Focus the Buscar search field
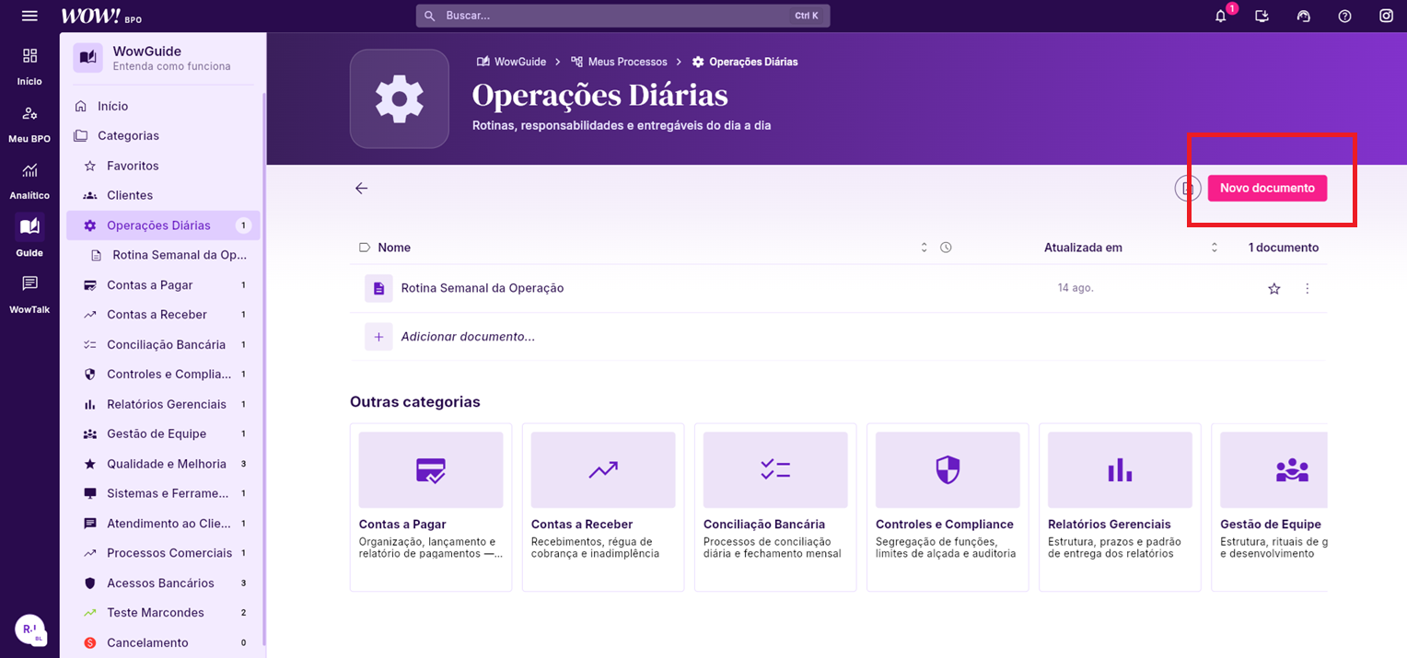This screenshot has width=1407, height=658. pyautogui.click(x=622, y=16)
